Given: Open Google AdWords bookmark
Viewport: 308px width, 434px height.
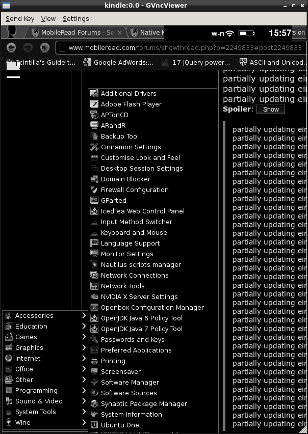Looking at the screenshot, I should (118, 63).
